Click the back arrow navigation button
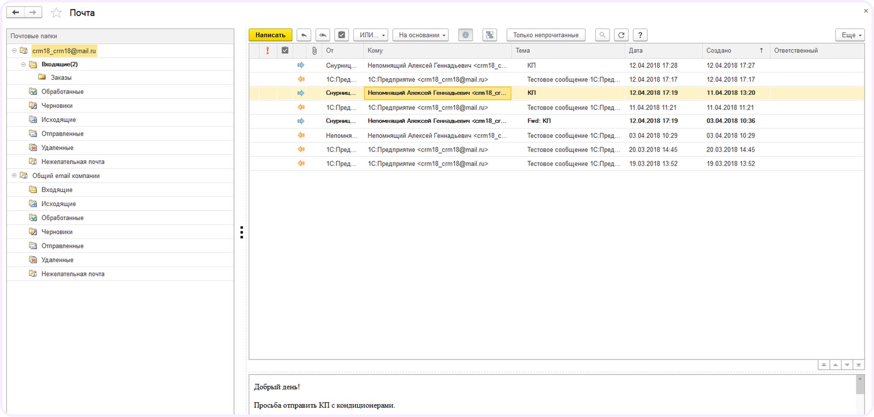Image resolution: width=874 pixels, height=417 pixels. click(x=16, y=12)
